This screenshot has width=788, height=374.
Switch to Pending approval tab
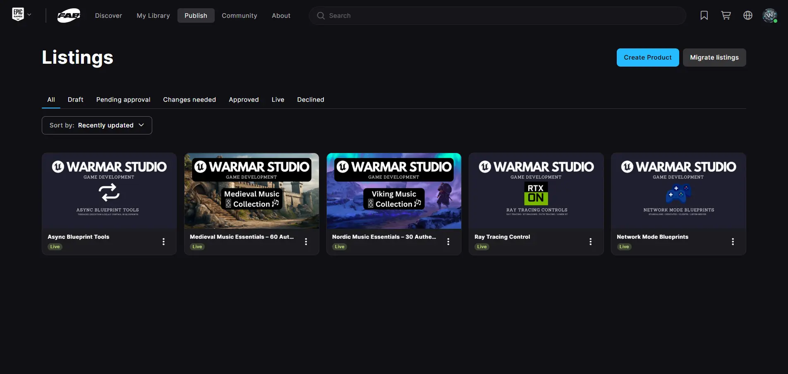123,100
